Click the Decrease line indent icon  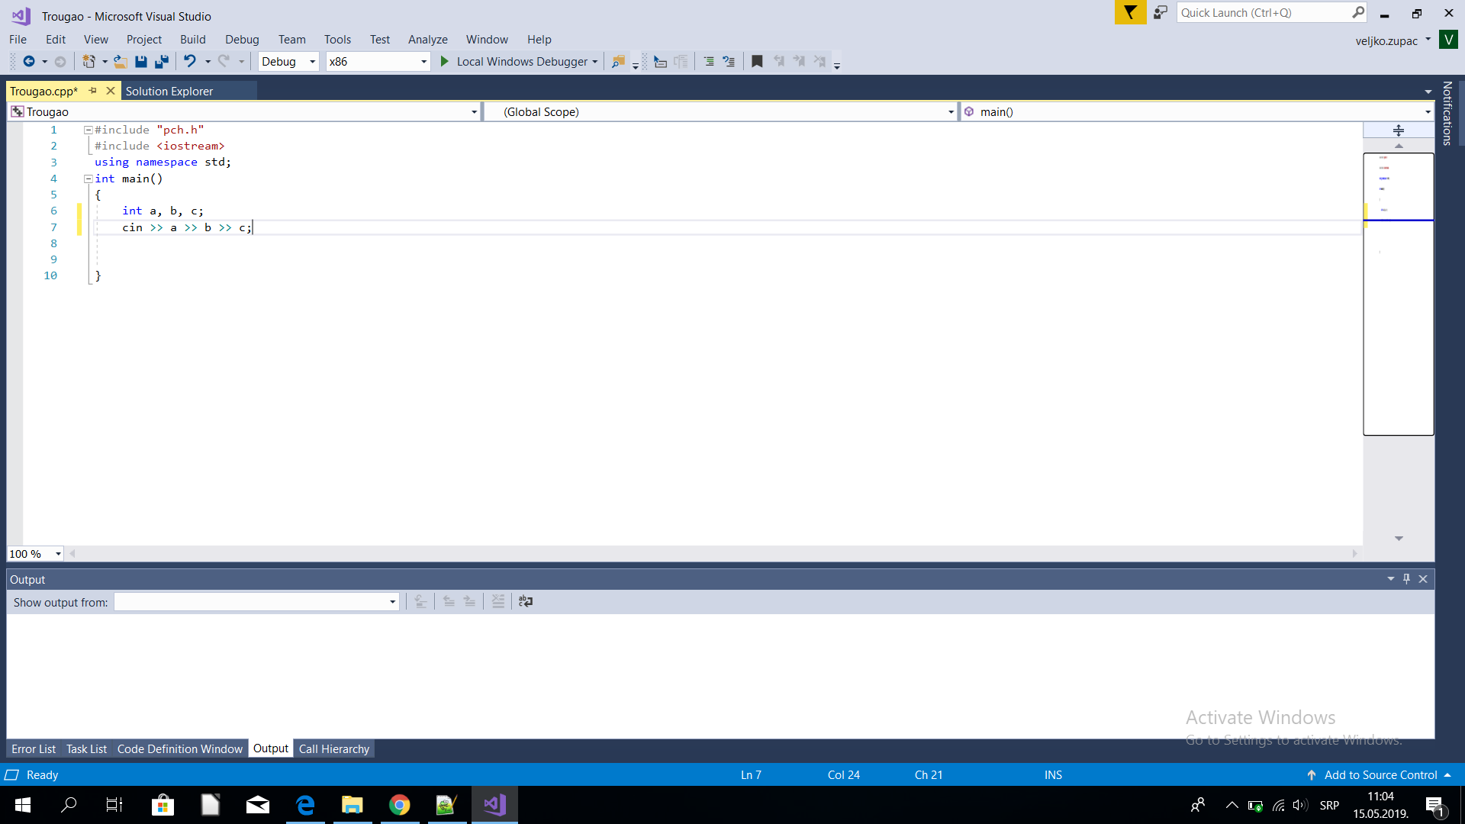pyautogui.click(x=709, y=62)
